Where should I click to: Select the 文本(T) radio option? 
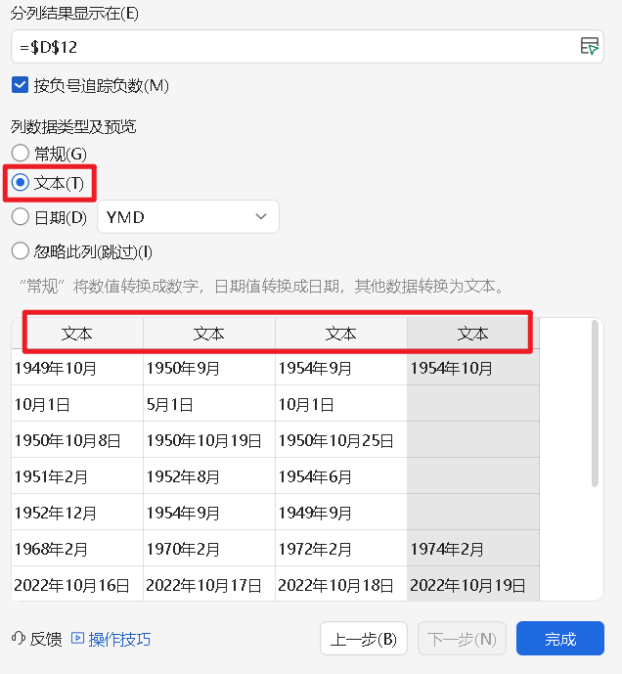pos(21,183)
